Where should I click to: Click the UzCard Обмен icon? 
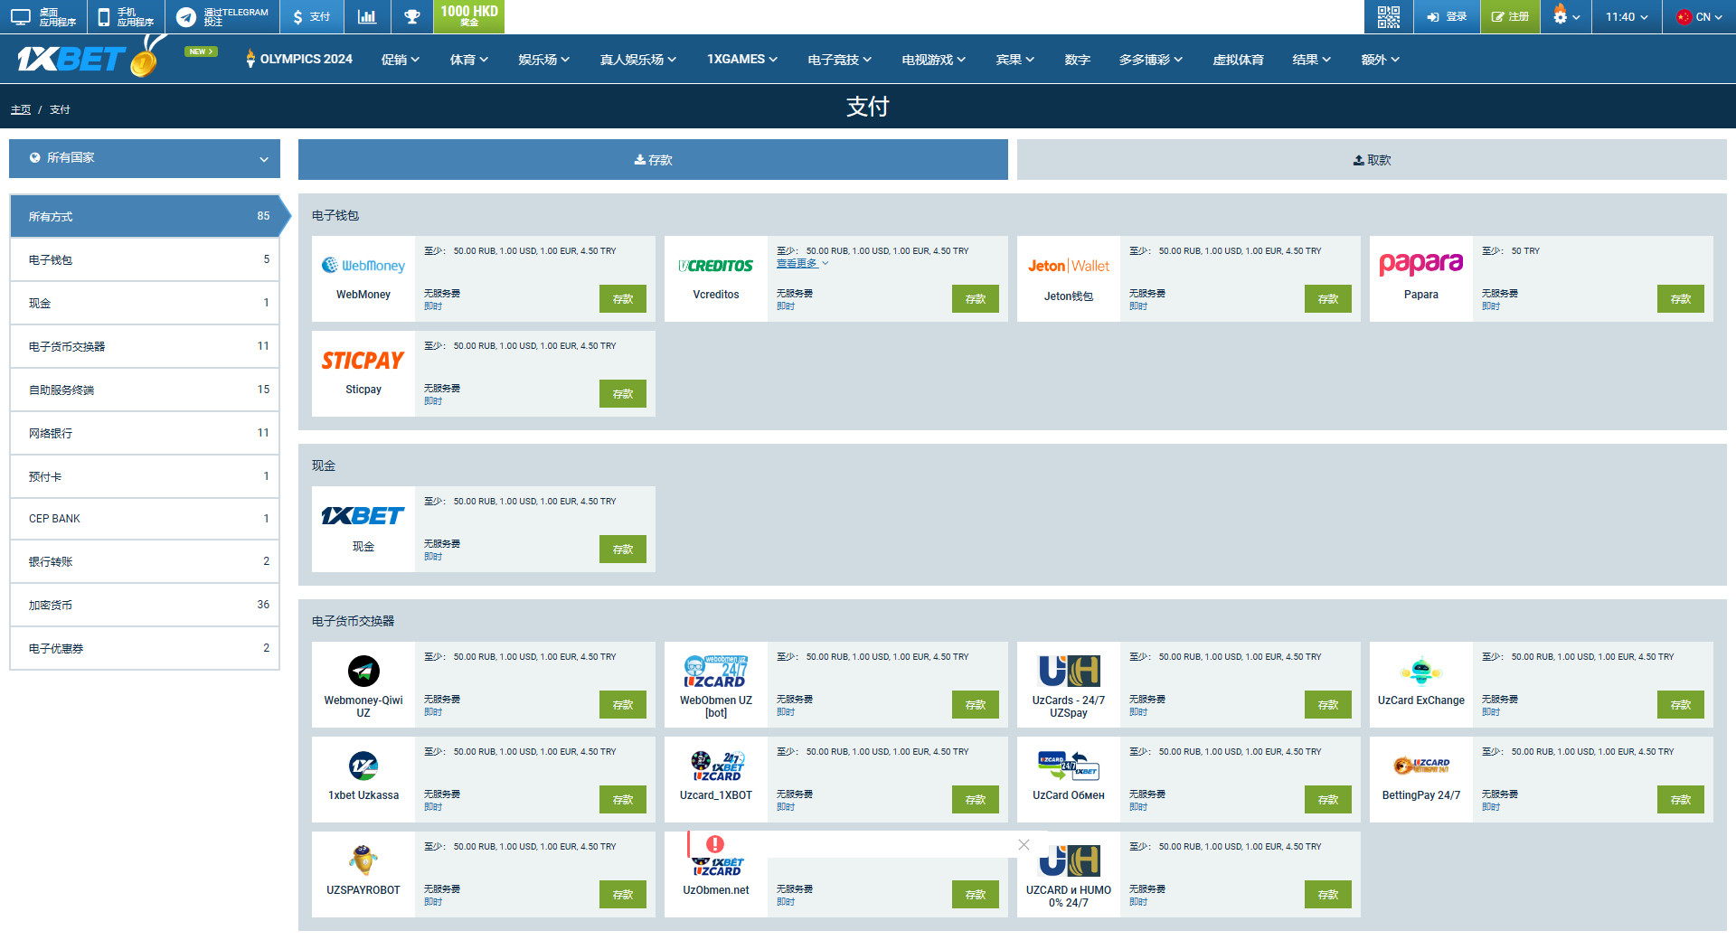[x=1069, y=766]
